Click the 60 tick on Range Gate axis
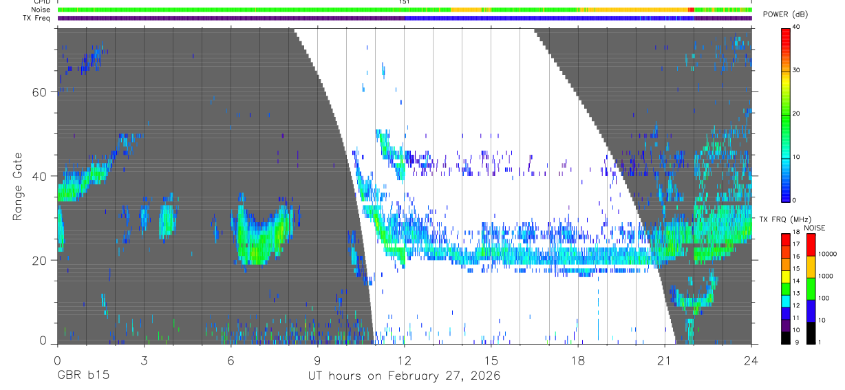The width and height of the screenshot is (845, 390). click(40, 92)
